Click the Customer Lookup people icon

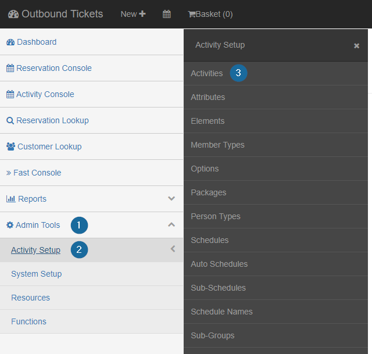[10, 146]
